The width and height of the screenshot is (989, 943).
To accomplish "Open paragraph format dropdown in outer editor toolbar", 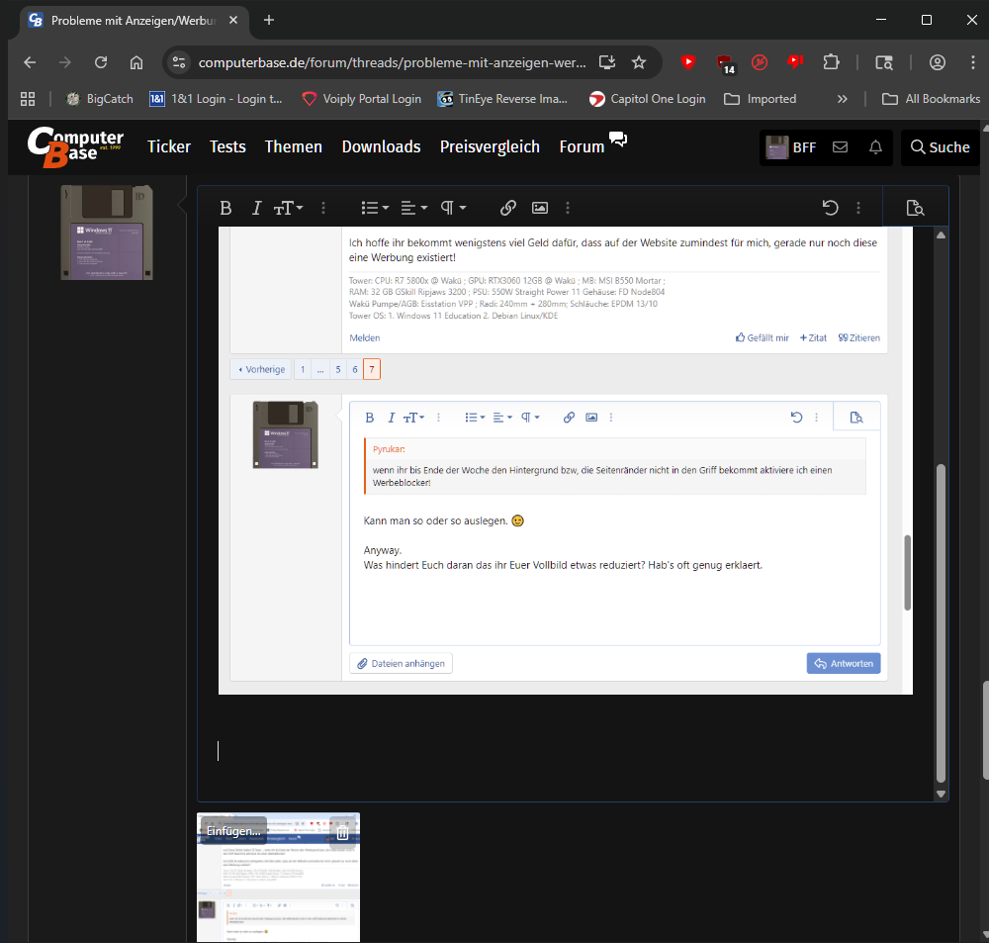I will pos(454,208).
